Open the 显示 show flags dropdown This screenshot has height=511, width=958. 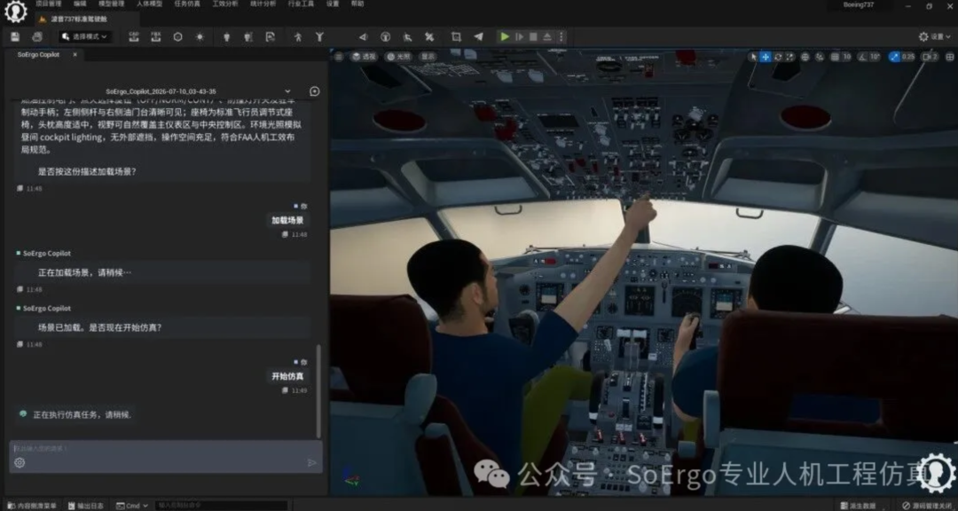click(428, 56)
